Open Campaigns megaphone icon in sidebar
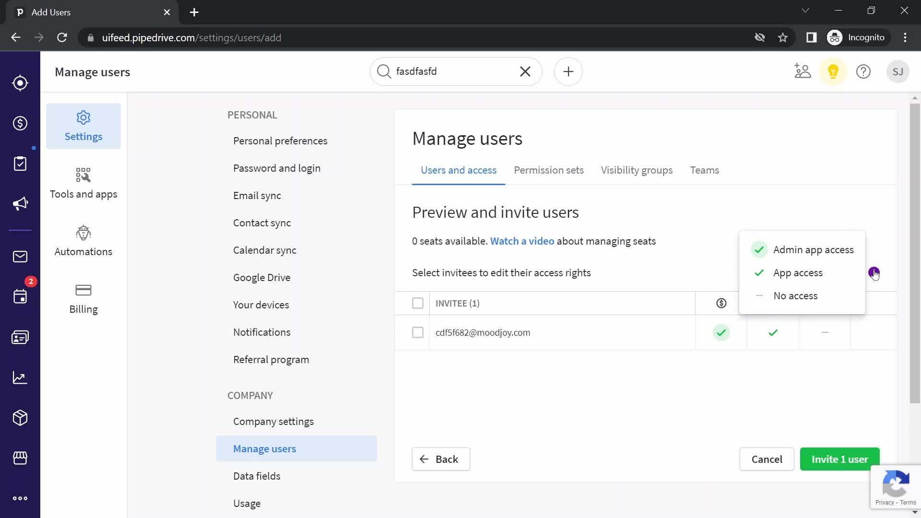 tap(20, 204)
